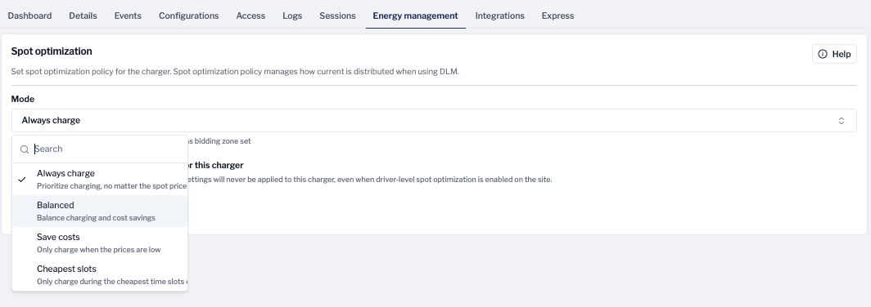The height and width of the screenshot is (307, 871).
Task: Click the magnifier icon in search
Action: (x=25, y=149)
